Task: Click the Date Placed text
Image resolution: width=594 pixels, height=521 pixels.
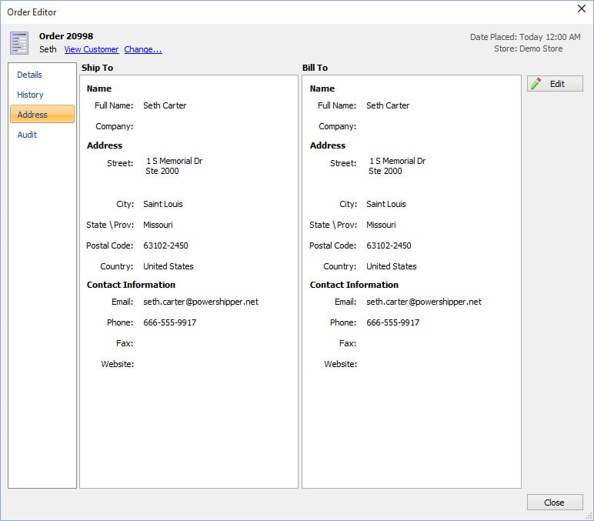Action: coord(525,37)
